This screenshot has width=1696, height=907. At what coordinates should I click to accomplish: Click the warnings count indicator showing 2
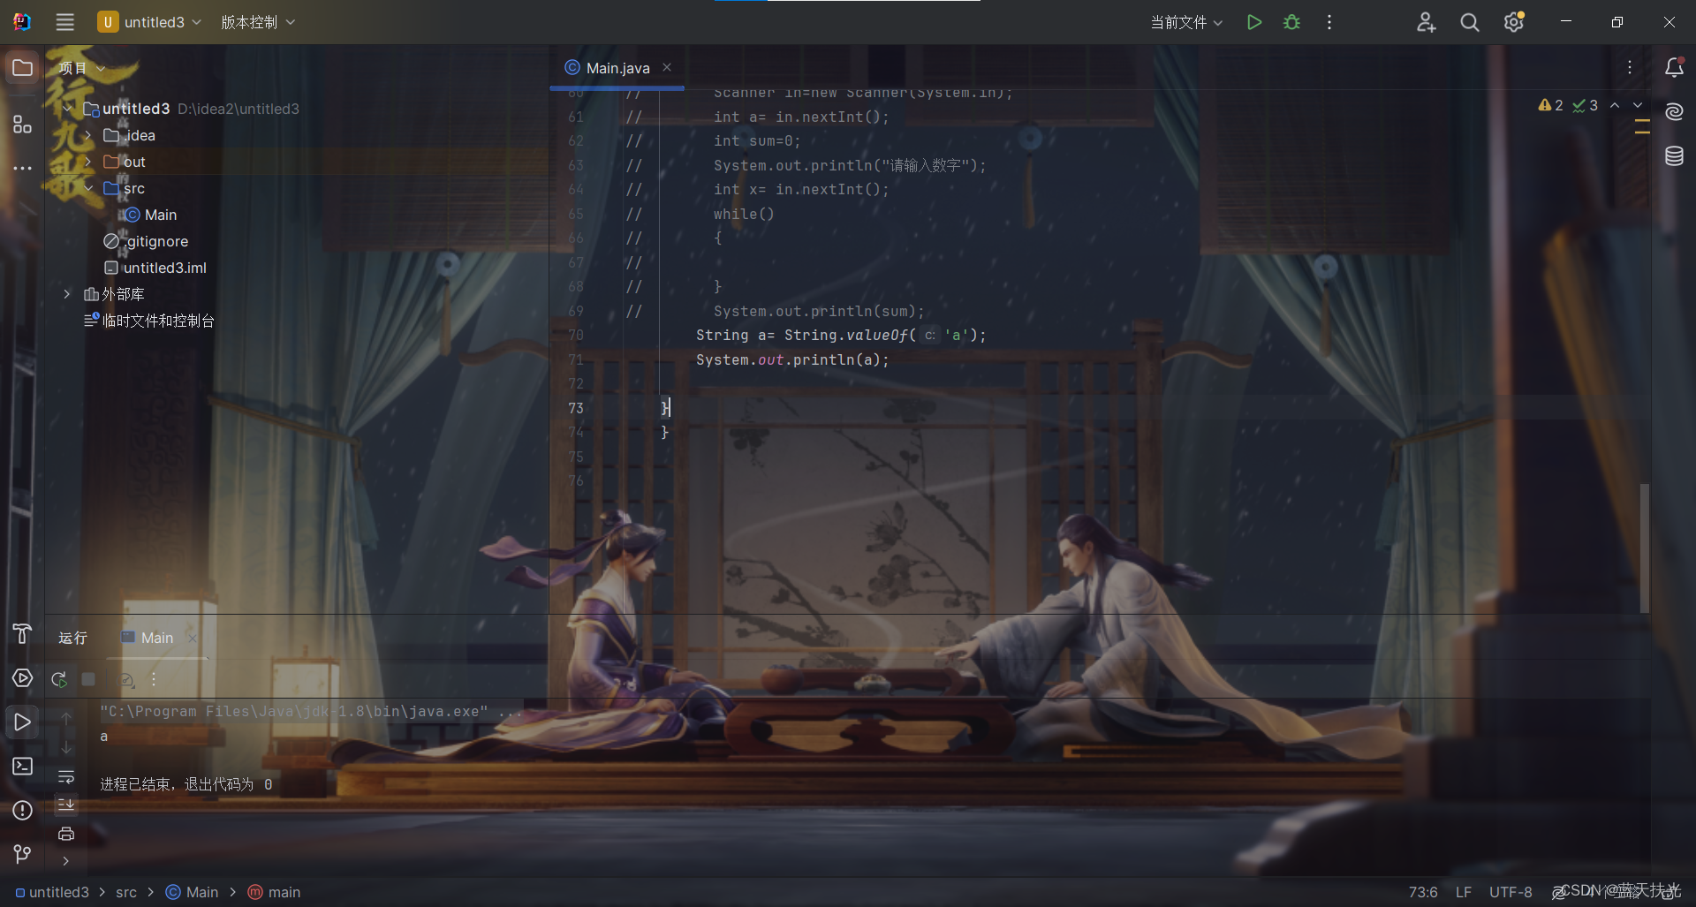(x=1550, y=105)
